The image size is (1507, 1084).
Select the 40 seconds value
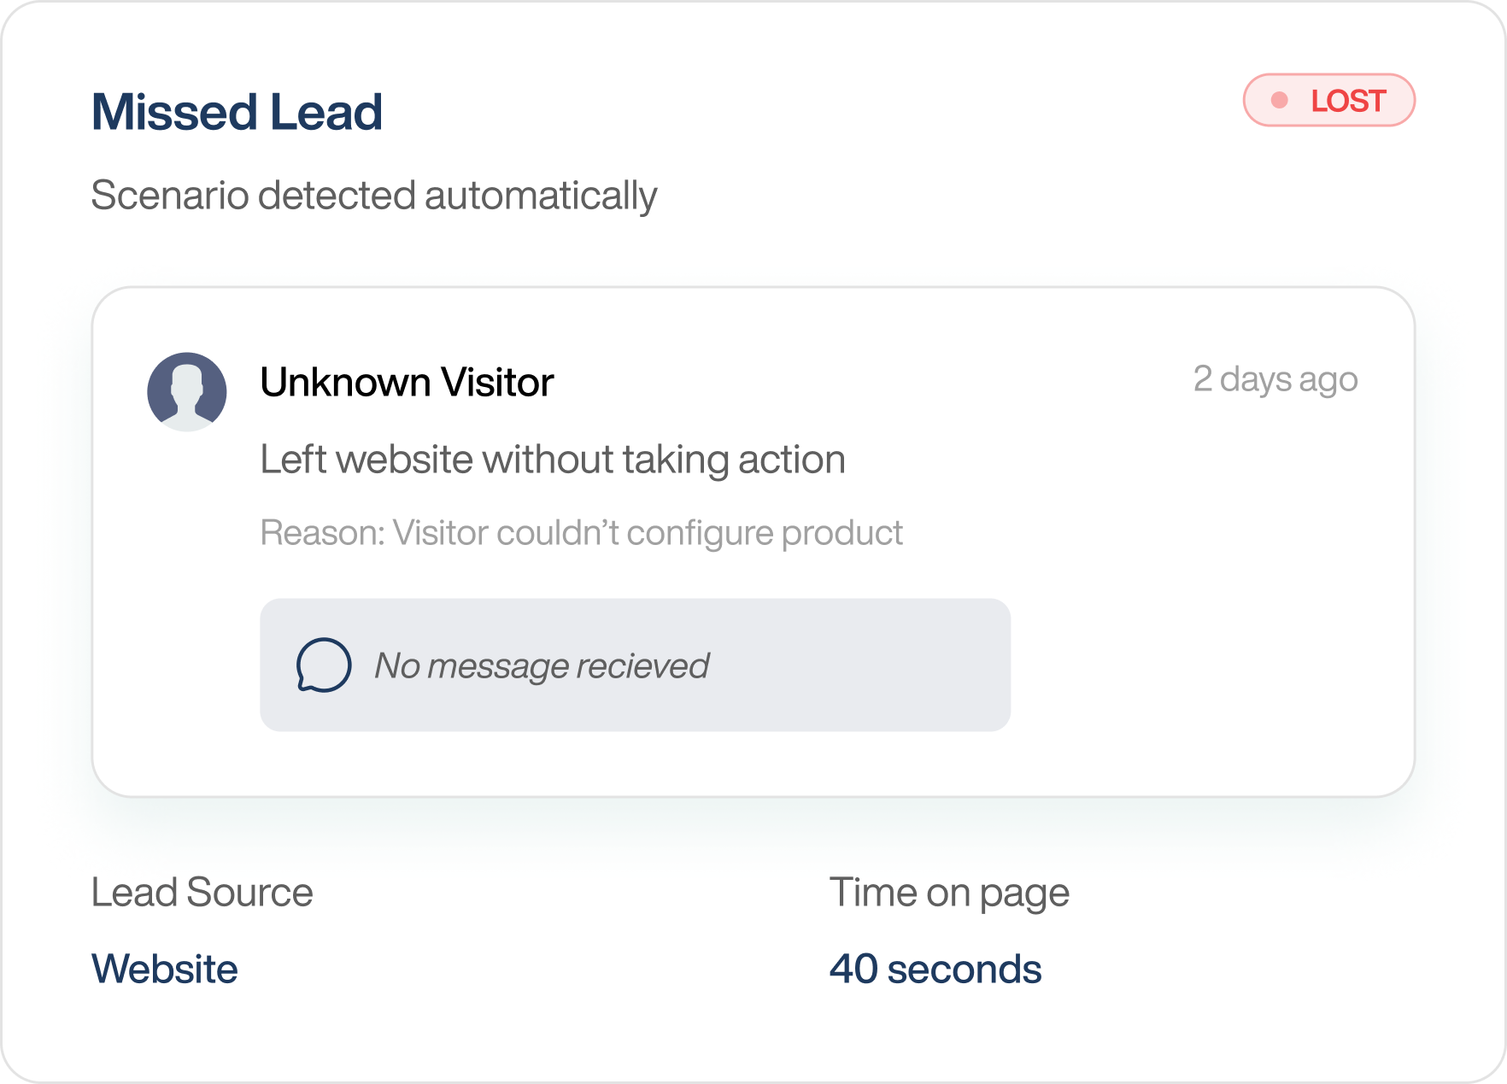[935, 969]
